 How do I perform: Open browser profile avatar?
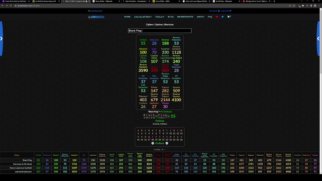point(315,6)
